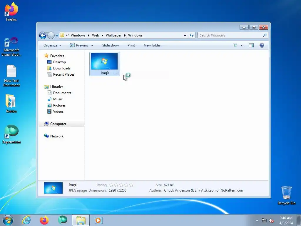Rate img0 one star
The image size is (301, 226).
click(111, 185)
